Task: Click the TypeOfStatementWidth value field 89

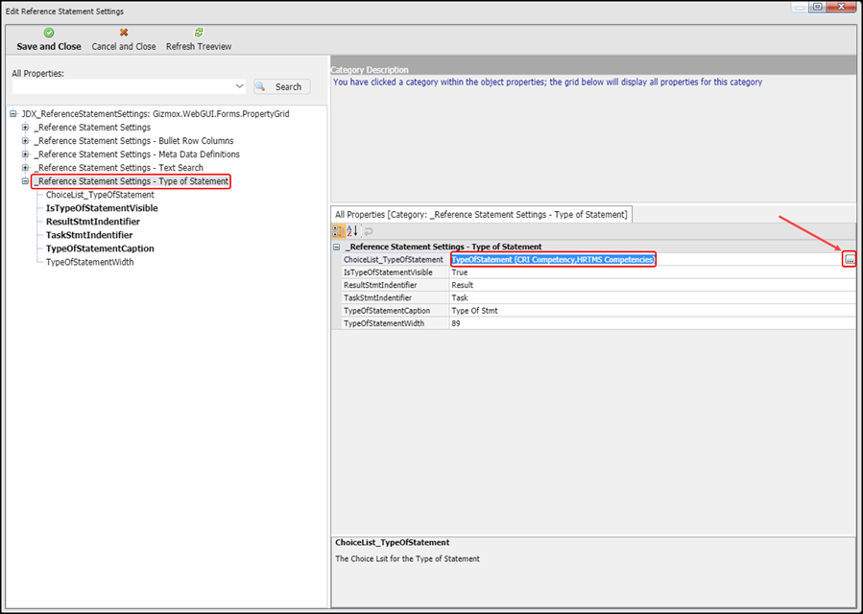Action: (x=651, y=323)
